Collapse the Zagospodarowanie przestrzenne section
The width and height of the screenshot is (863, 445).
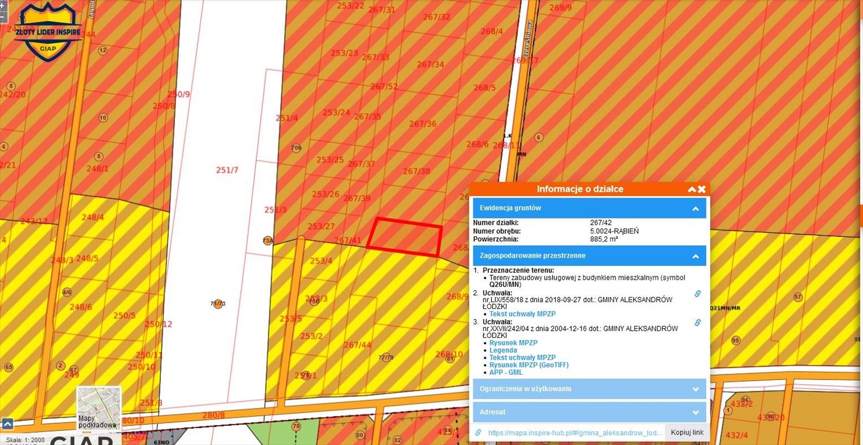(589, 256)
